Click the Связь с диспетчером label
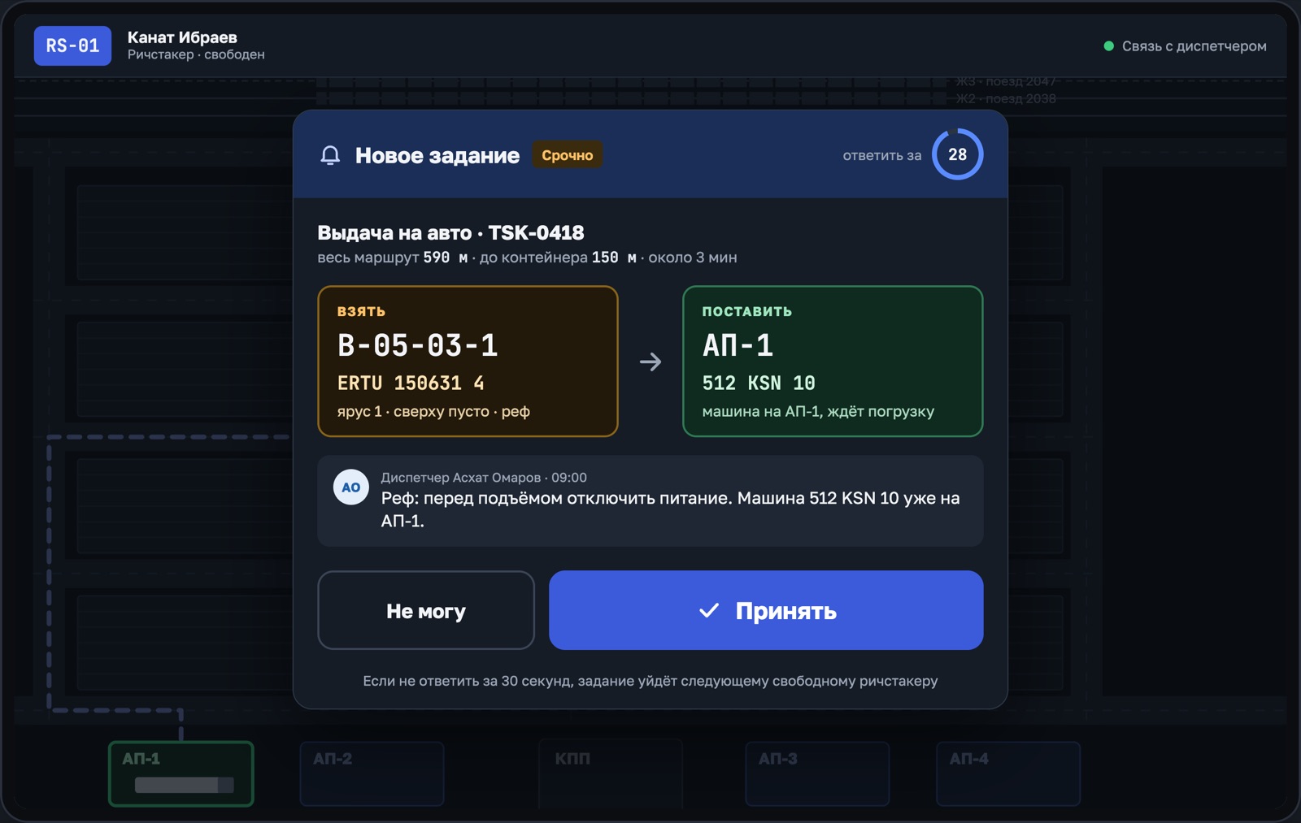1301x823 pixels. (x=1194, y=46)
